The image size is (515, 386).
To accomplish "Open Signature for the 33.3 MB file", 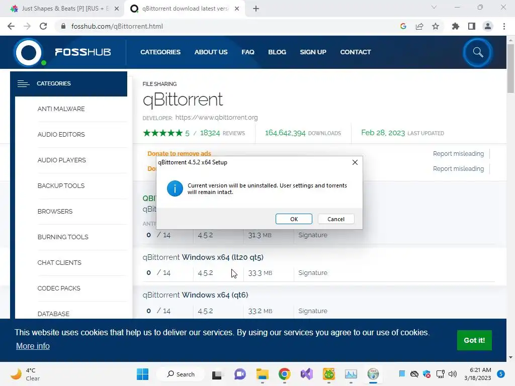I will pos(313,273).
